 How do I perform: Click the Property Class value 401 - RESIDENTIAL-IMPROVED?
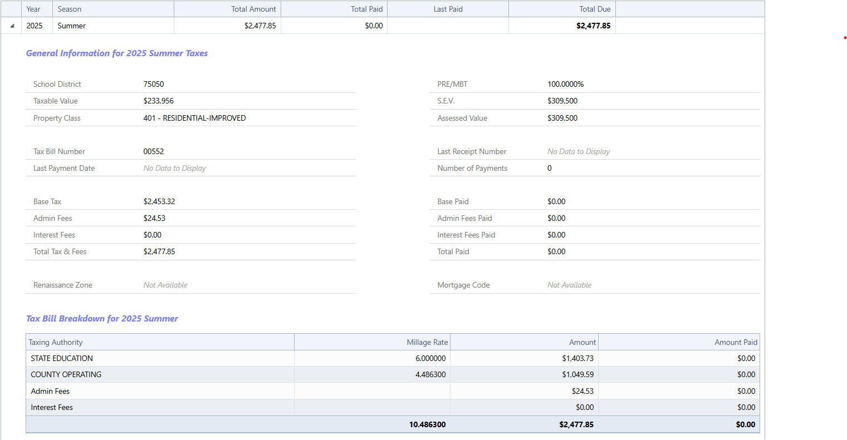pyautogui.click(x=194, y=118)
